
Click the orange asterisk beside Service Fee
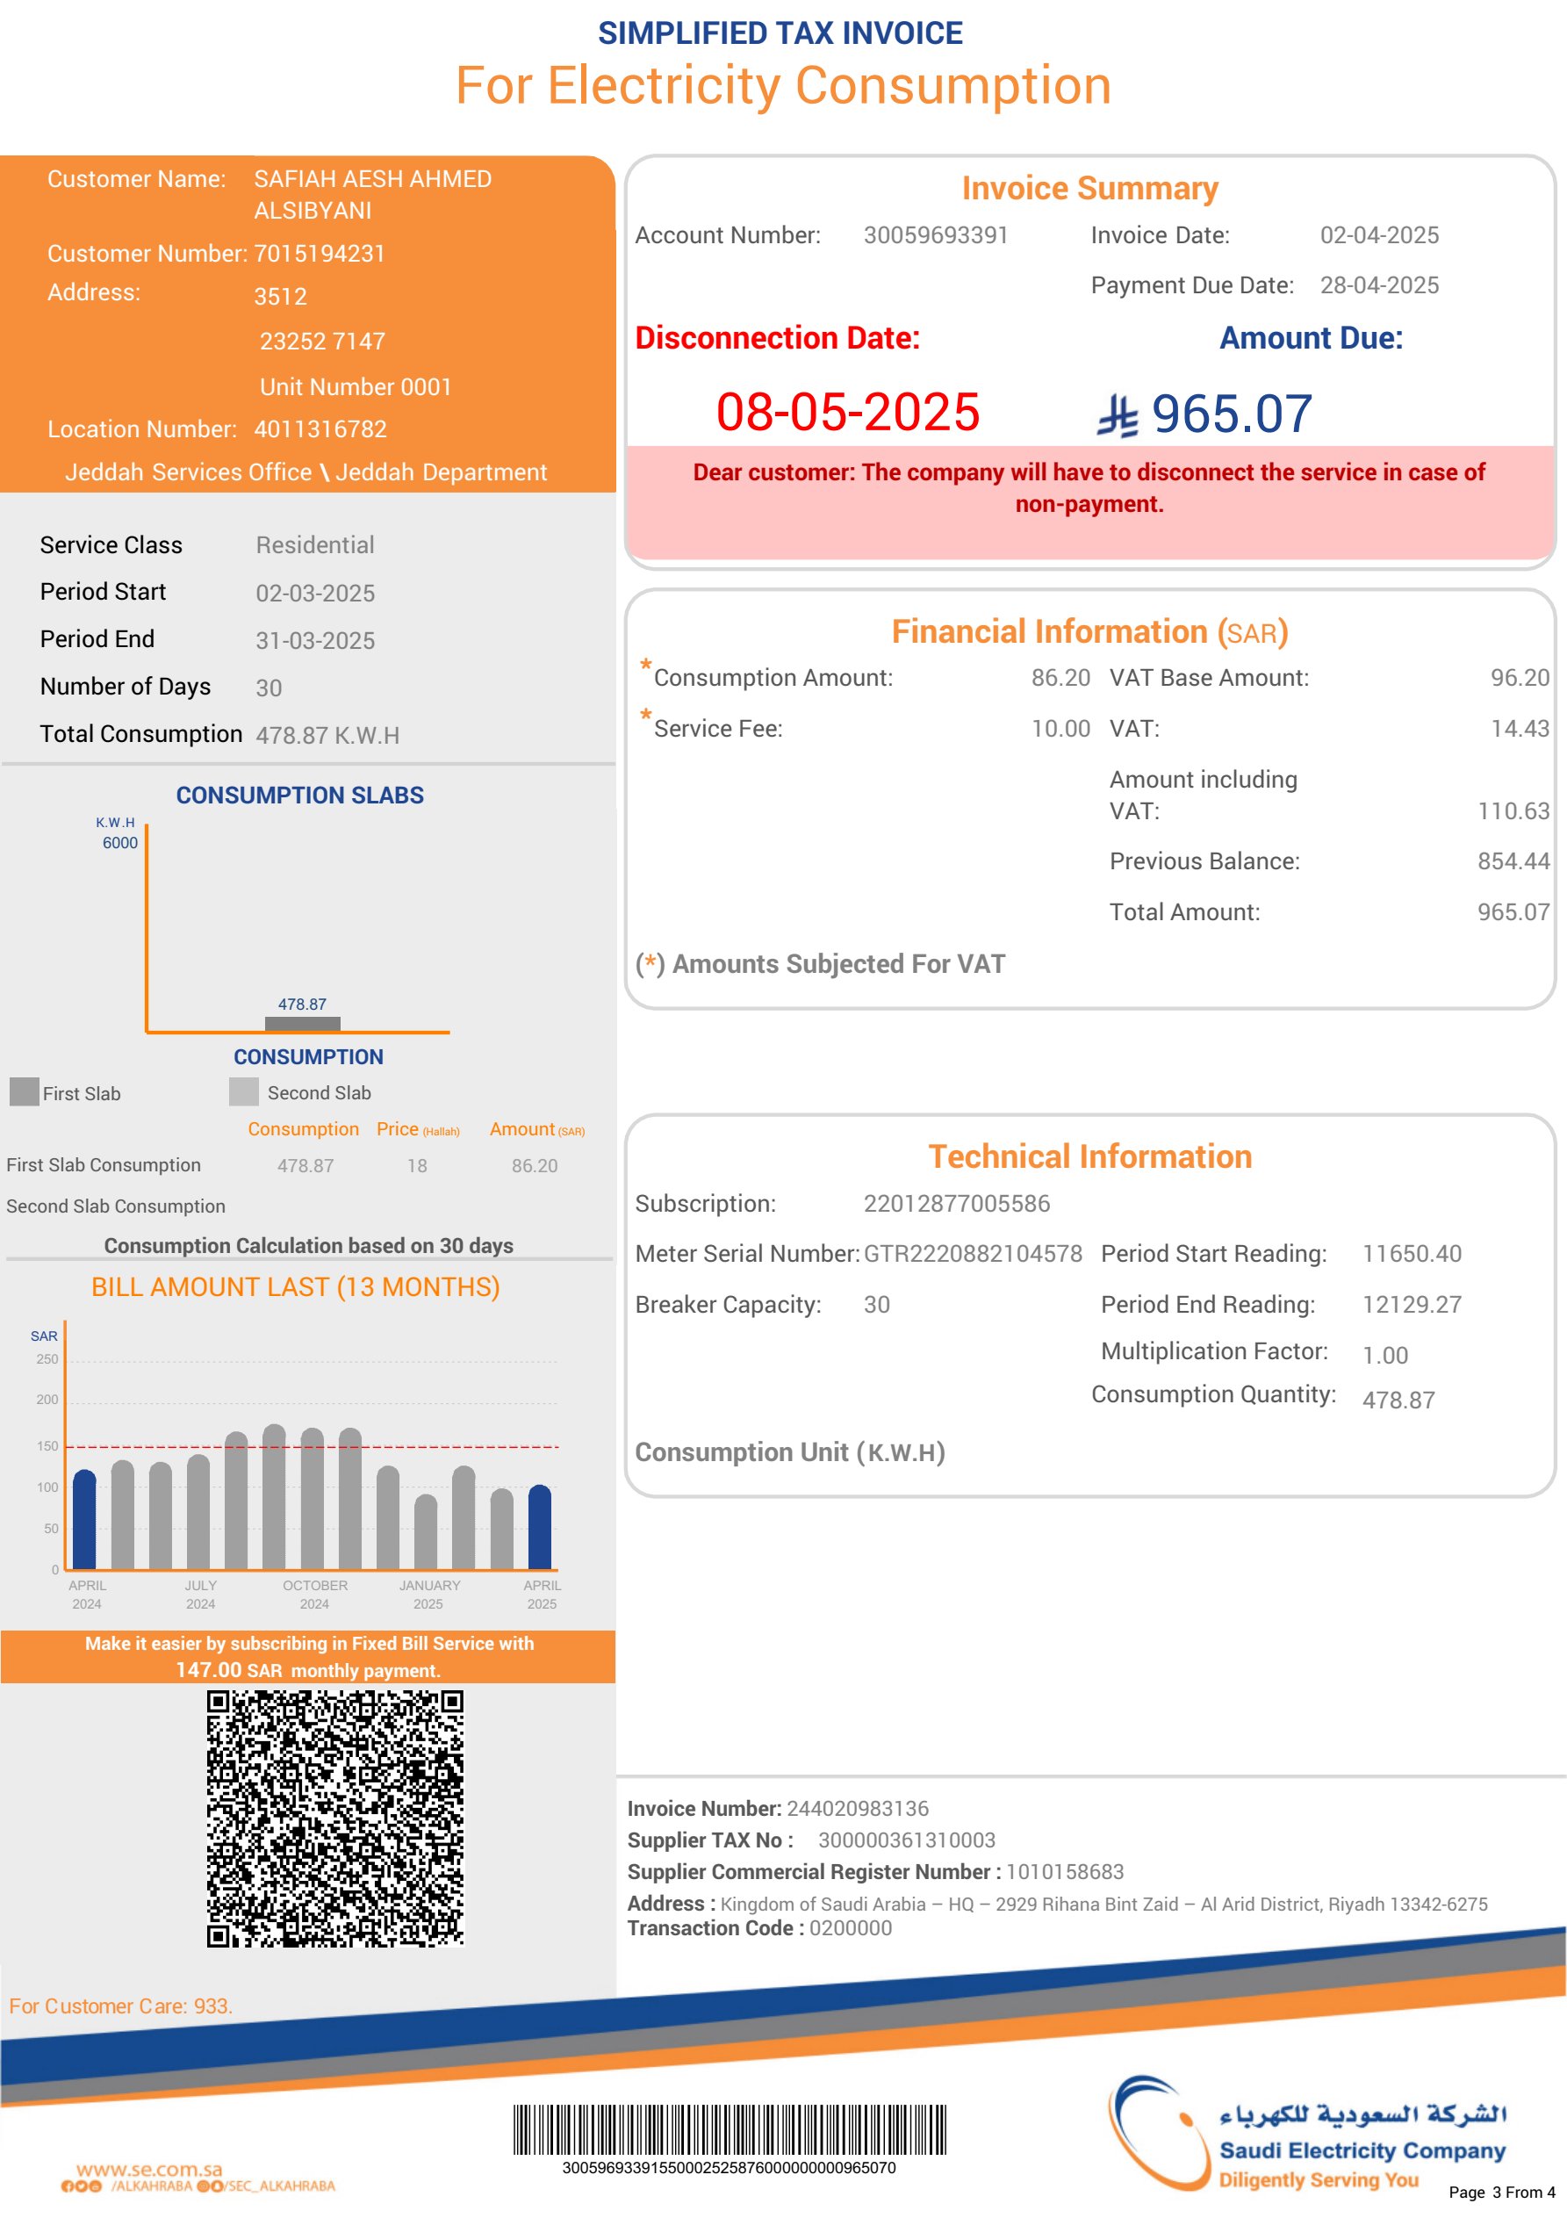[x=645, y=716]
